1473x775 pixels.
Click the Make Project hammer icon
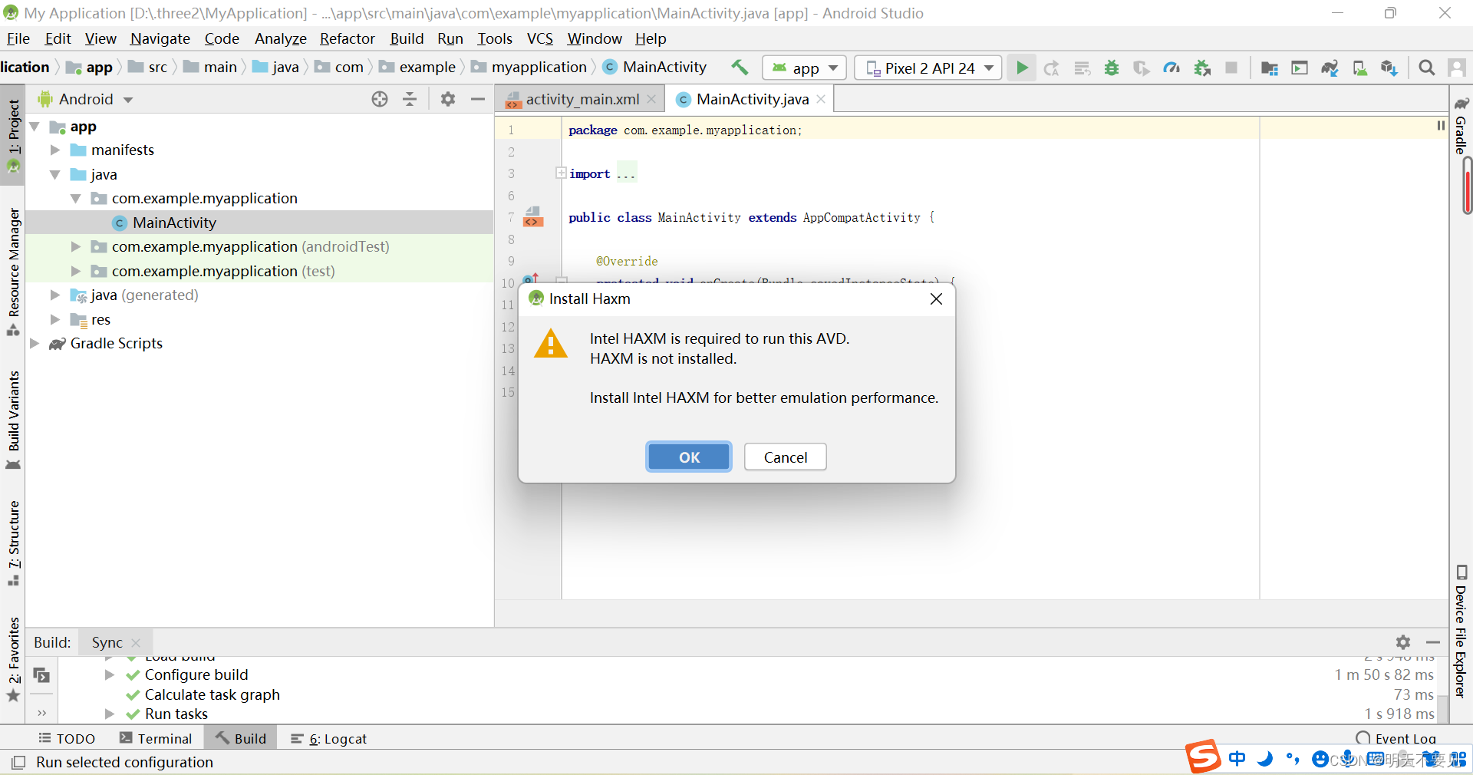740,68
